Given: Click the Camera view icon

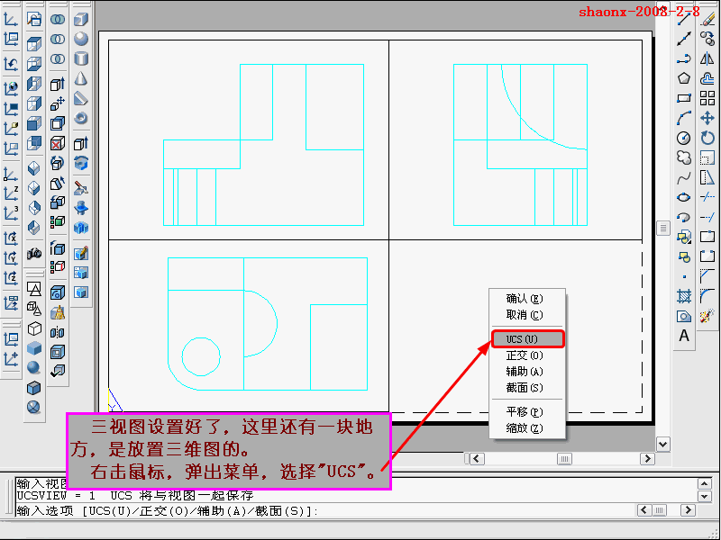Looking at the screenshot, I should coord(34,253).
